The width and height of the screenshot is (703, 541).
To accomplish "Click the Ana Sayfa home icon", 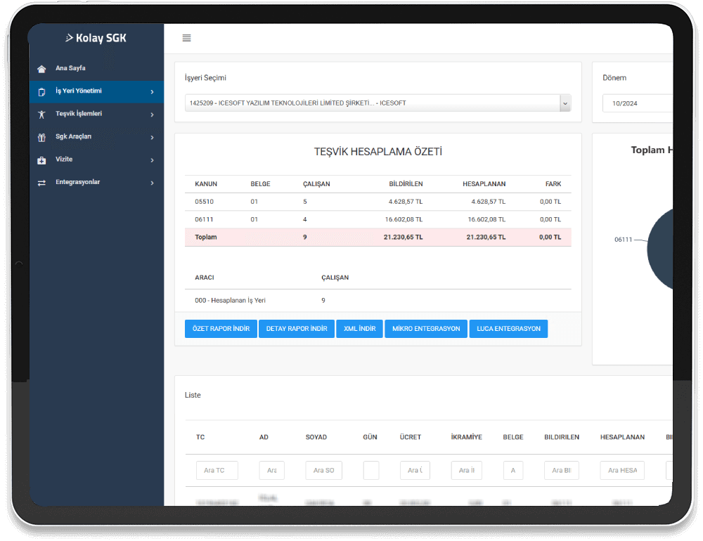I will click(41, 69).
